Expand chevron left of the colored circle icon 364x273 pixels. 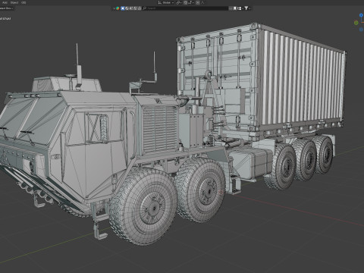[x=114, y=8]
